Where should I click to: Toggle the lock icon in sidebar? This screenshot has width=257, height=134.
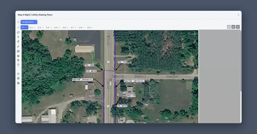click(x=18, y=74)
